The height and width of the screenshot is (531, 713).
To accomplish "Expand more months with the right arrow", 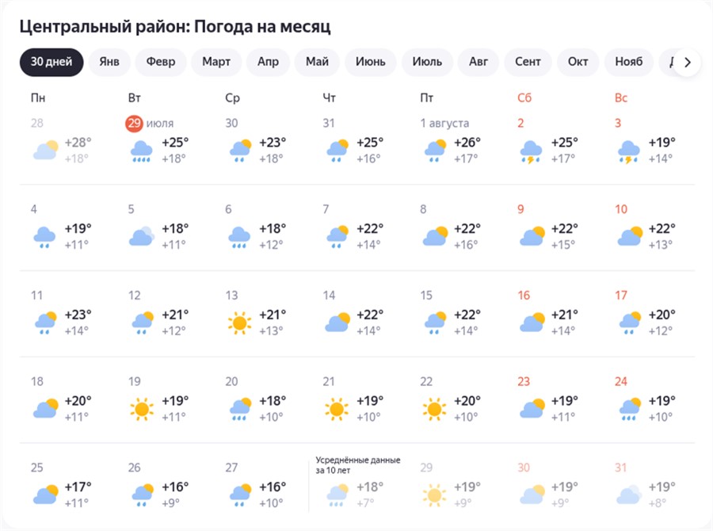I will [687, 63].
